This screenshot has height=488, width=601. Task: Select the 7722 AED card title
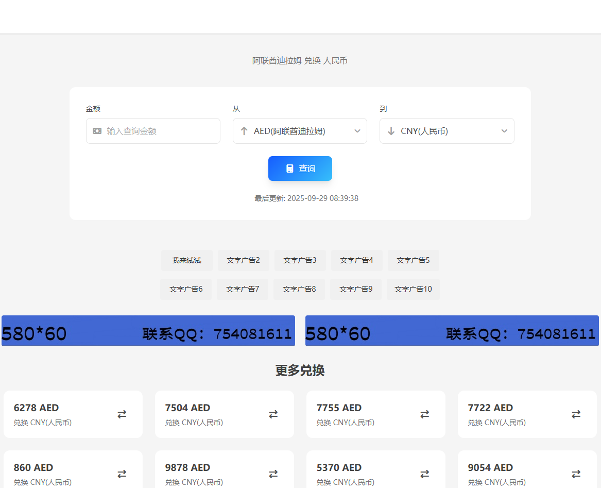491,408
